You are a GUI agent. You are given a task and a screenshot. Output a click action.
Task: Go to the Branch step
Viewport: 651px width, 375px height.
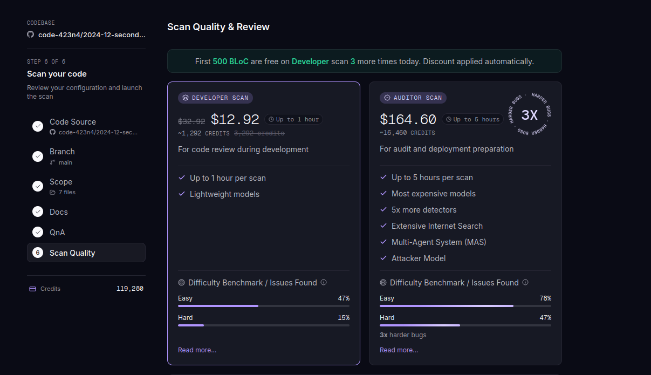[86, 156]
